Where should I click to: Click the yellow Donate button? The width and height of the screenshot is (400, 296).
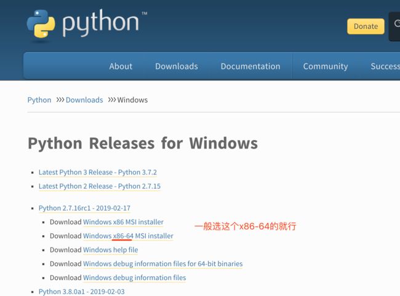click(x=366, y=26)
